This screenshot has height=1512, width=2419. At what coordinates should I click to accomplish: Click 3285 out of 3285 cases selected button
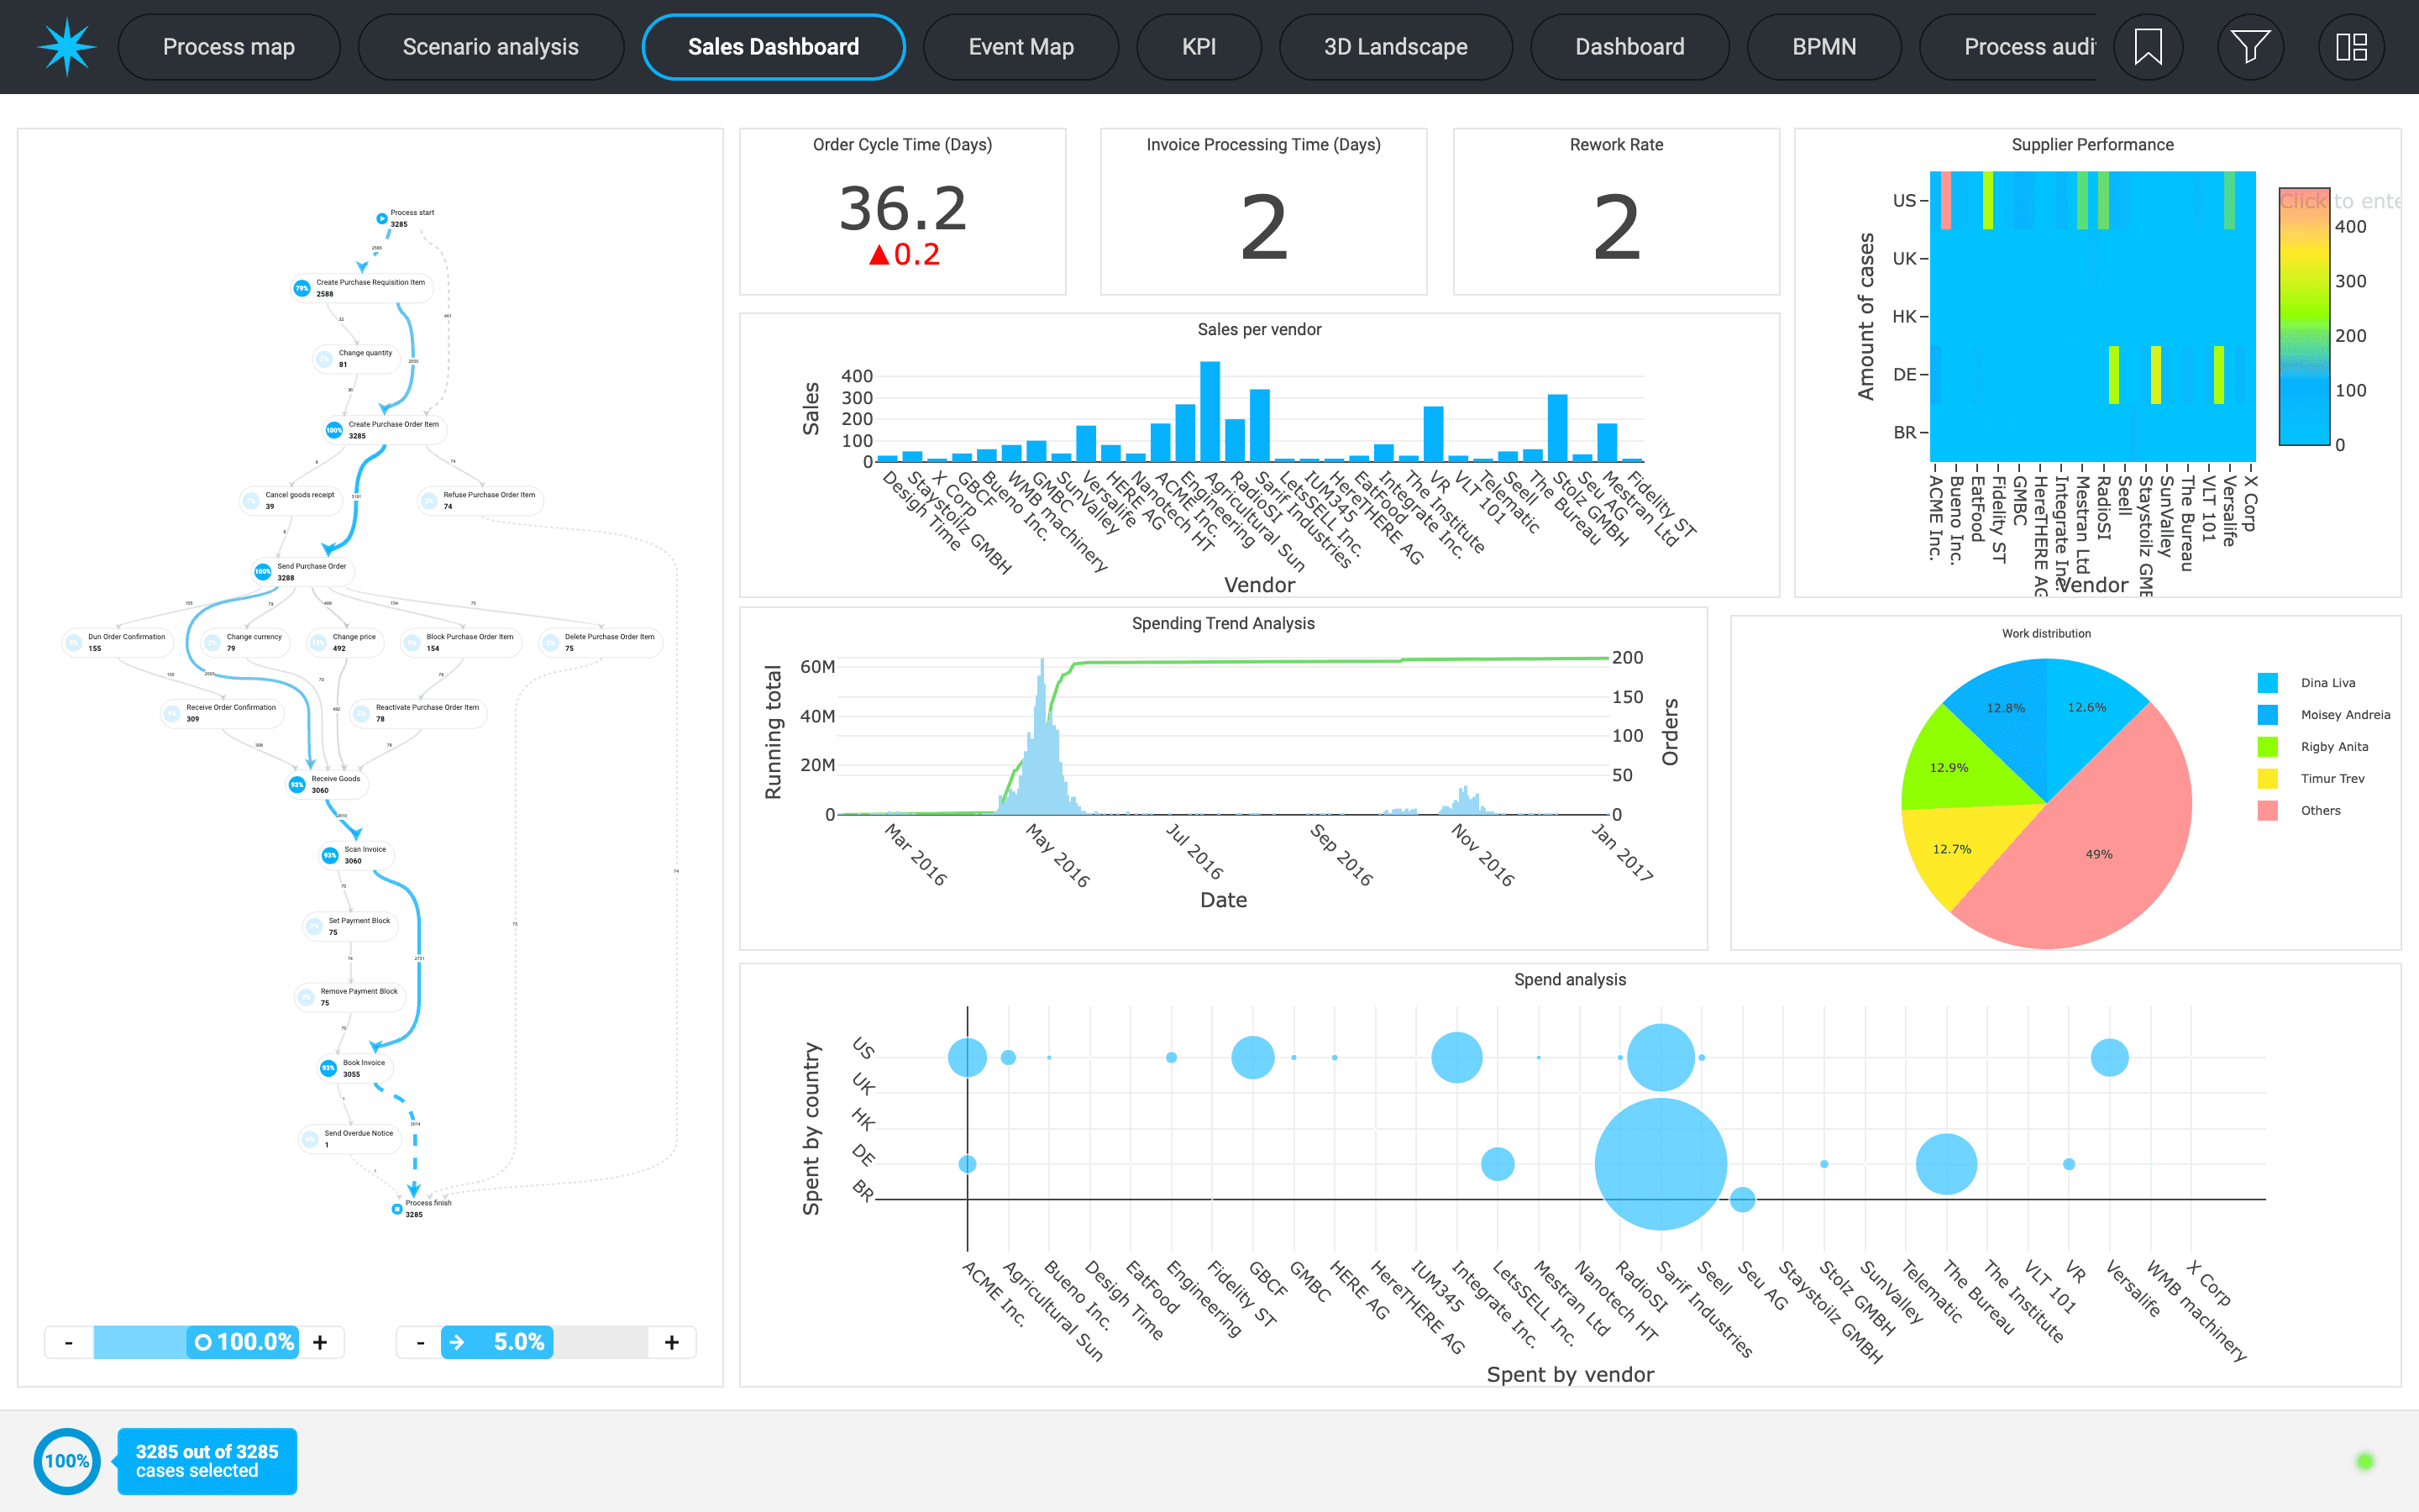[x=207, y=1461]
